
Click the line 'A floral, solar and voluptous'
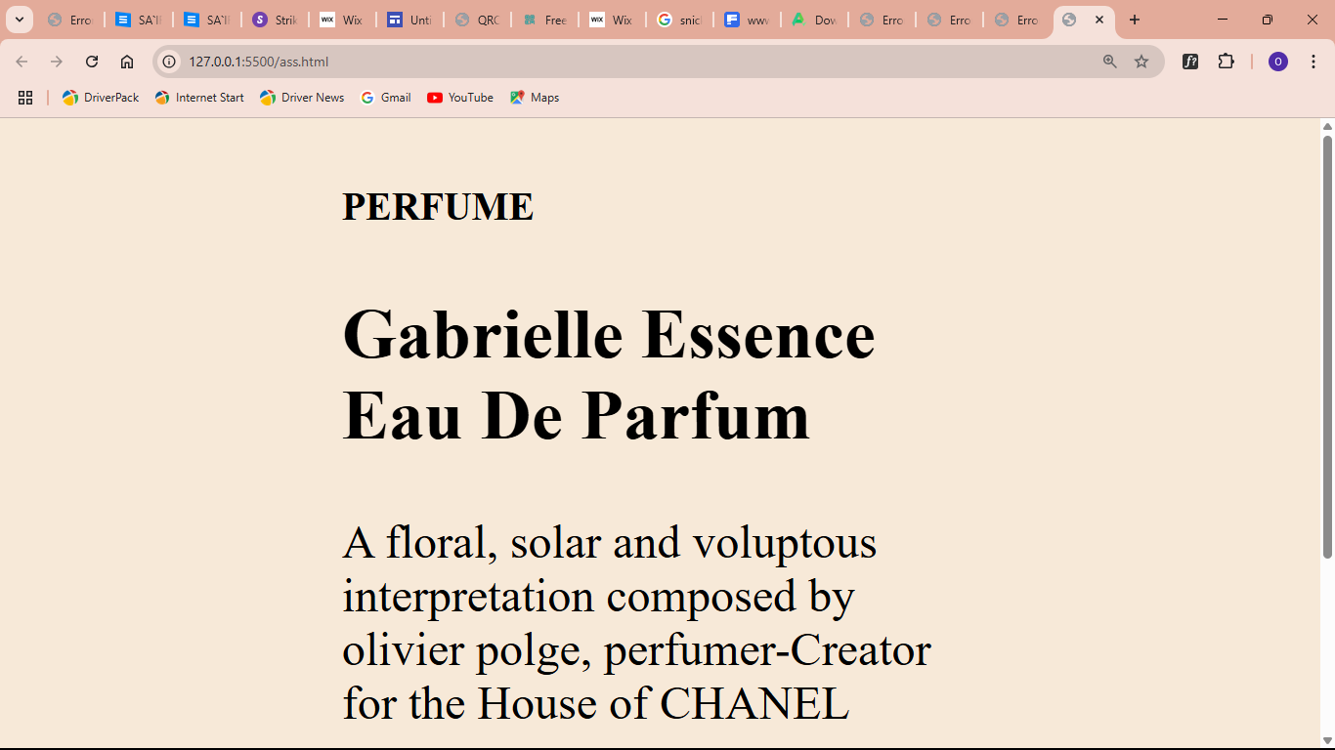click(610, 542)
